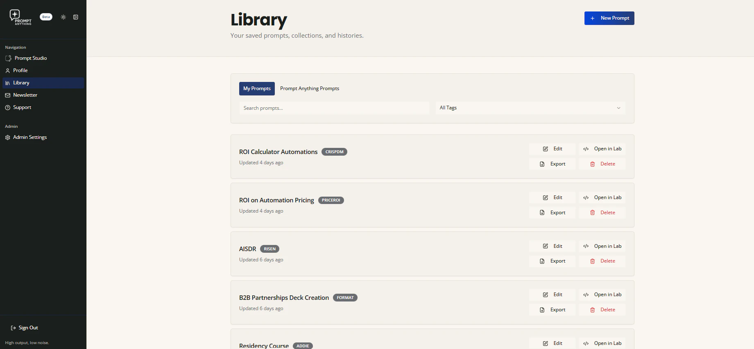Switch to Prompt Anything Prompts tab
Screen dimensions: 754x349
[310, 88]
